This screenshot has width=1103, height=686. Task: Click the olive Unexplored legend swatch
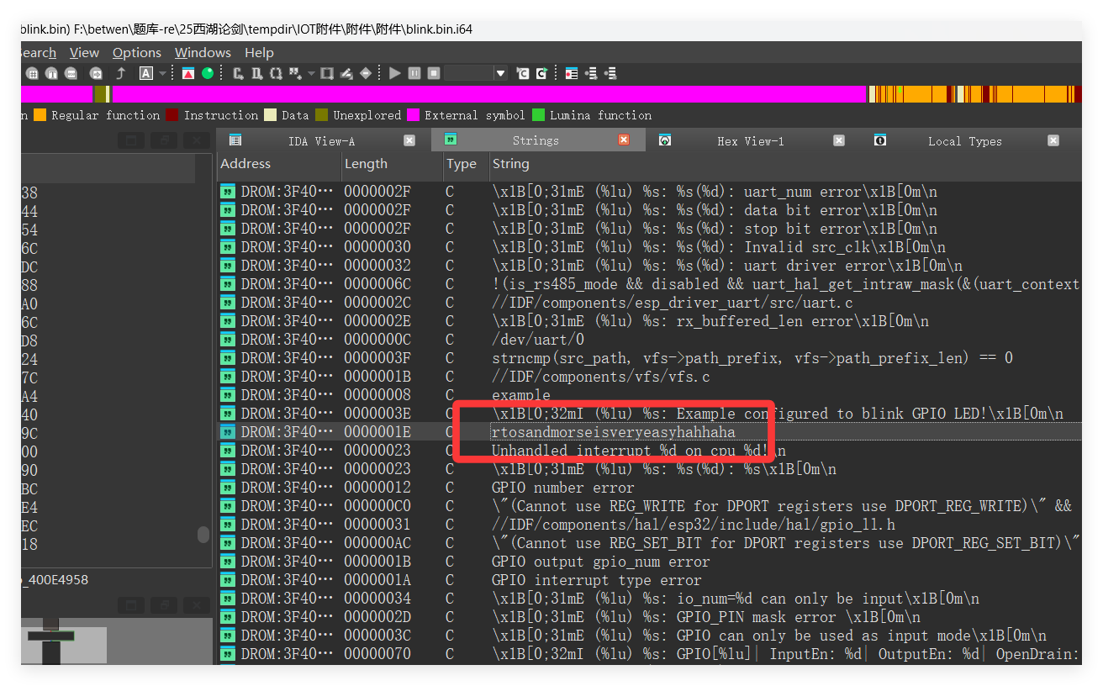[321, 115]
